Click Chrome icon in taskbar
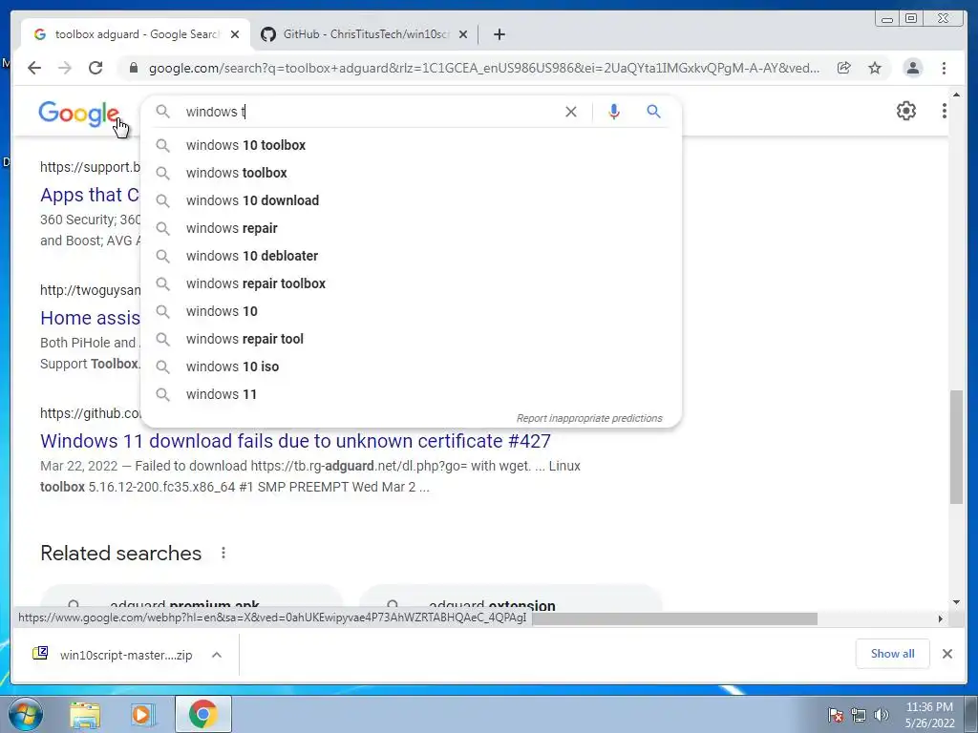 [202, 714]
